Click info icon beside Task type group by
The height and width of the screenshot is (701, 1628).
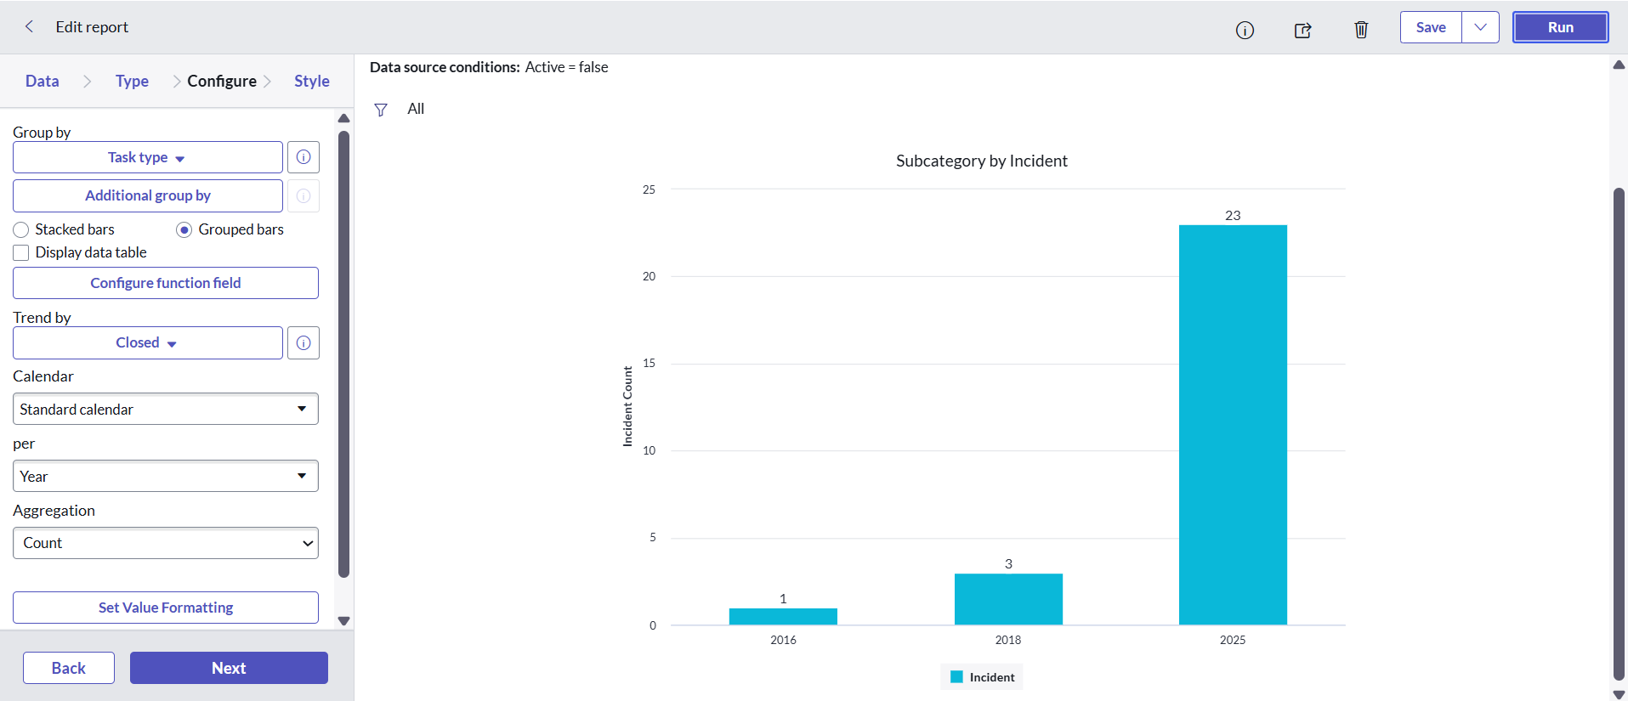pyautogui.click(x=303, y=157)
